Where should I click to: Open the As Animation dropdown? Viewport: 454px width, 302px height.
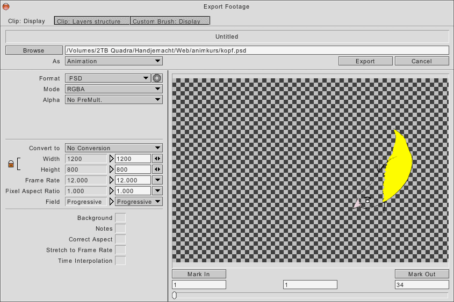(x=114, y=61)
